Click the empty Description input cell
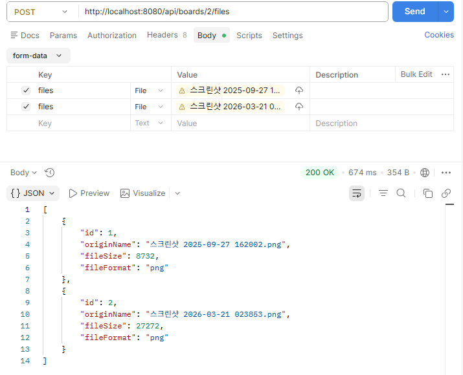 pos(381,123)
